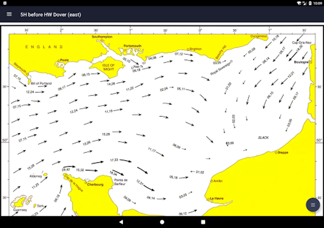Tap the Portsmouth label on the chart

click(x=132, y=46)
